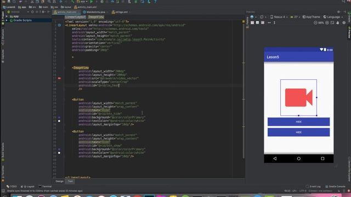Toggle the Build Variants tool window
This screenshot has width=351, height=197.
(x=3, y=152)
